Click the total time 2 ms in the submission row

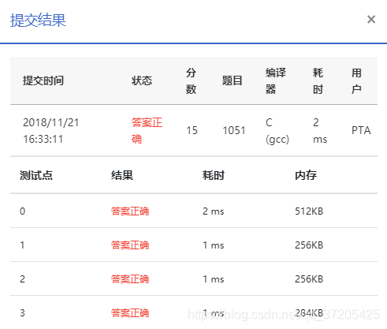(320, 131)
